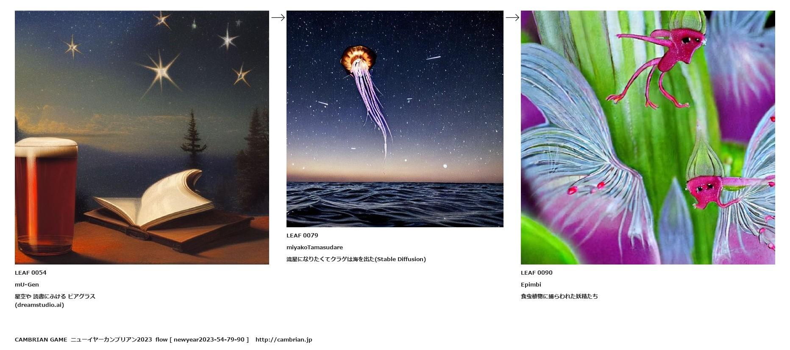Click the (dreamstudio.ai) caption text
Viewport: 790px width, 350px height.
pos(39,305)
